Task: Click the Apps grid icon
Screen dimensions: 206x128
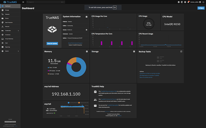Action: click(x=2, y=43)
